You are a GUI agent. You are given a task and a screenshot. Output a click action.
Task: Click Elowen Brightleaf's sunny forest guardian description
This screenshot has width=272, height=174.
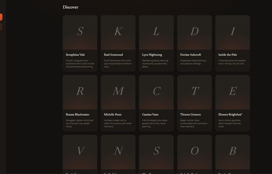(x=230, y=123)
